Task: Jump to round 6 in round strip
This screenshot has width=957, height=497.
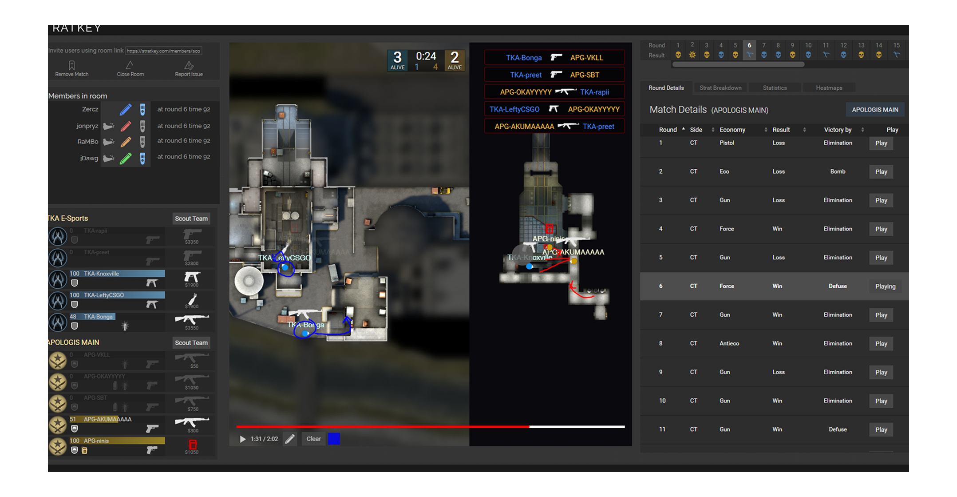Action: pyautogui.click(x=749, y=50)
